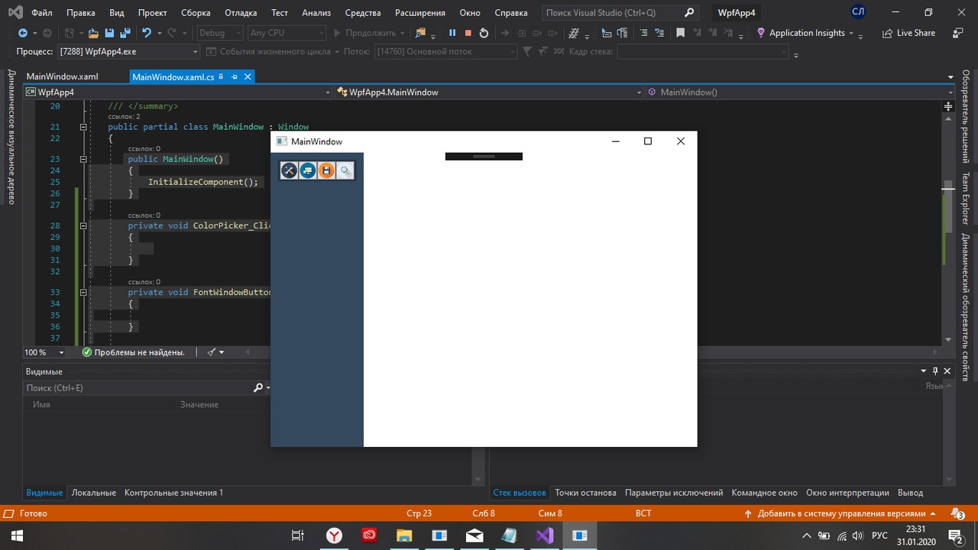
Task: Open the MainWindow() member dropdown
Action: click(x=798, y=92)
